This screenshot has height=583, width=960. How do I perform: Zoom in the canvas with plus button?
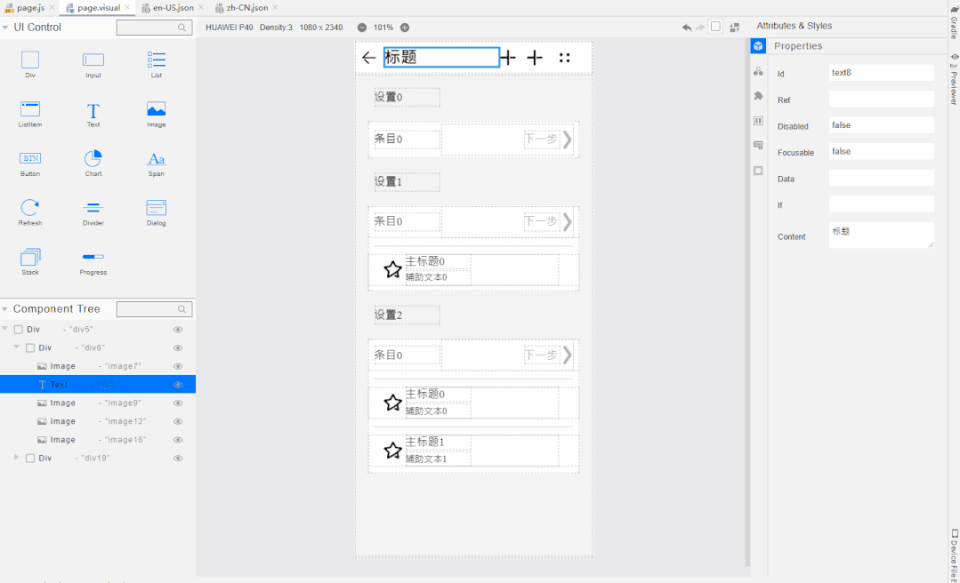(x=405, y=28)
